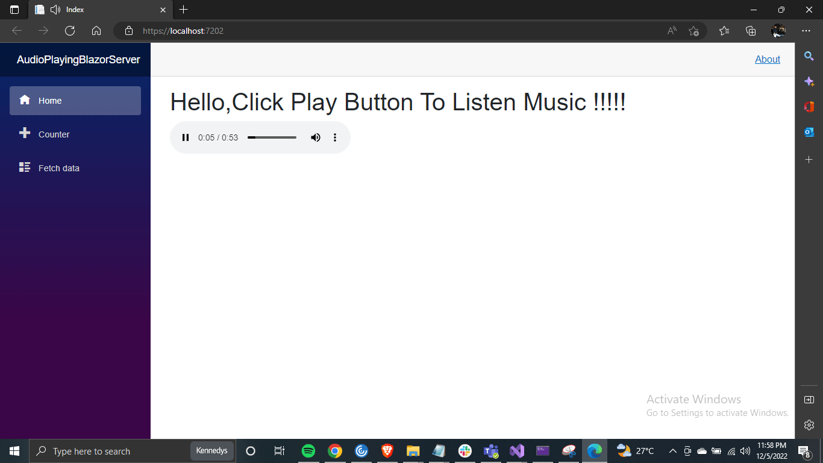Open Edge settings via three-dot menu

(806, 30)
